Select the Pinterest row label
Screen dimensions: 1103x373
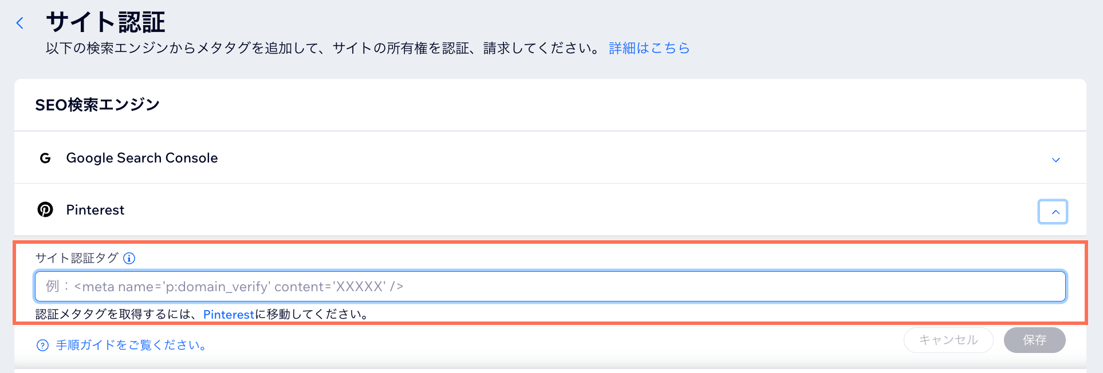(x=95, y=210)
